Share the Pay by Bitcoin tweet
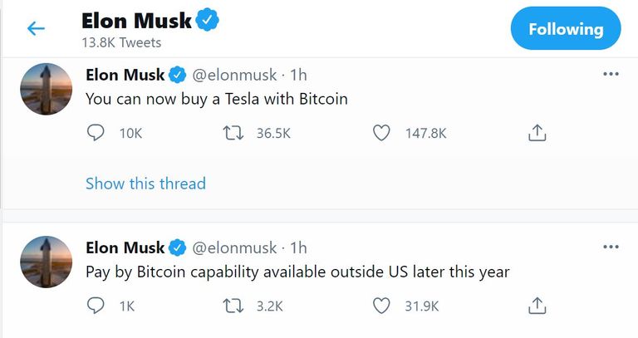This screenshot has height=338, width=638. [x=537, y=306]
